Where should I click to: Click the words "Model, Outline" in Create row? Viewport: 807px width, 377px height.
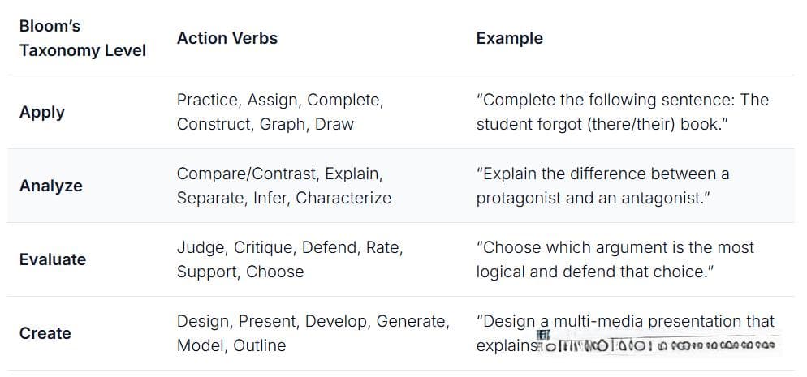click(231, 345)
